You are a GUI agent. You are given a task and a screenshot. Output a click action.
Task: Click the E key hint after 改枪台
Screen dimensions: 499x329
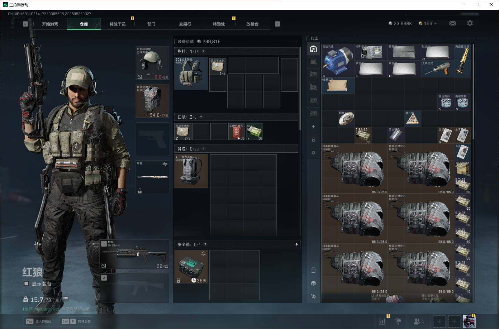click(x=277, y=24)
